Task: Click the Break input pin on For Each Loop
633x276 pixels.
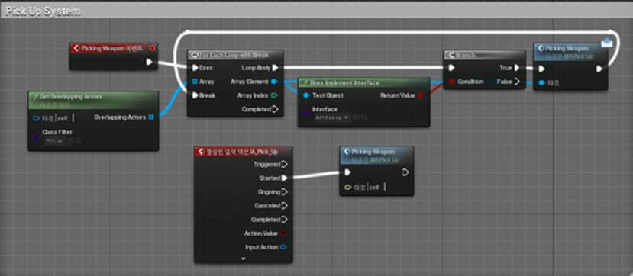Action: (195, 95)
